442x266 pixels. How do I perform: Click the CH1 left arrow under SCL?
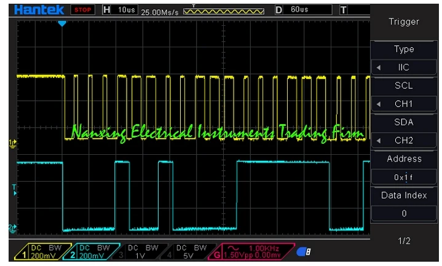pos(379,104)
